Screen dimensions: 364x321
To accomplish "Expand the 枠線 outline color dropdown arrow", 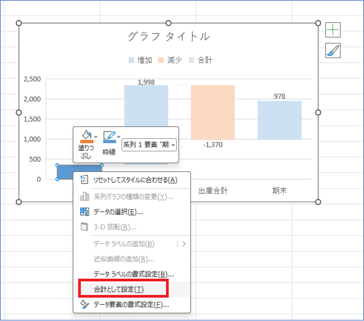I will tap(118, 137).
